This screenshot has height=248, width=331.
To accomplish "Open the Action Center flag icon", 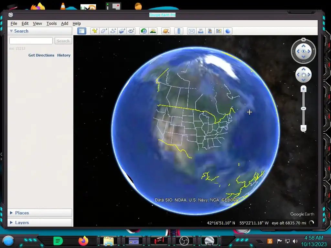I will [280, 241].
